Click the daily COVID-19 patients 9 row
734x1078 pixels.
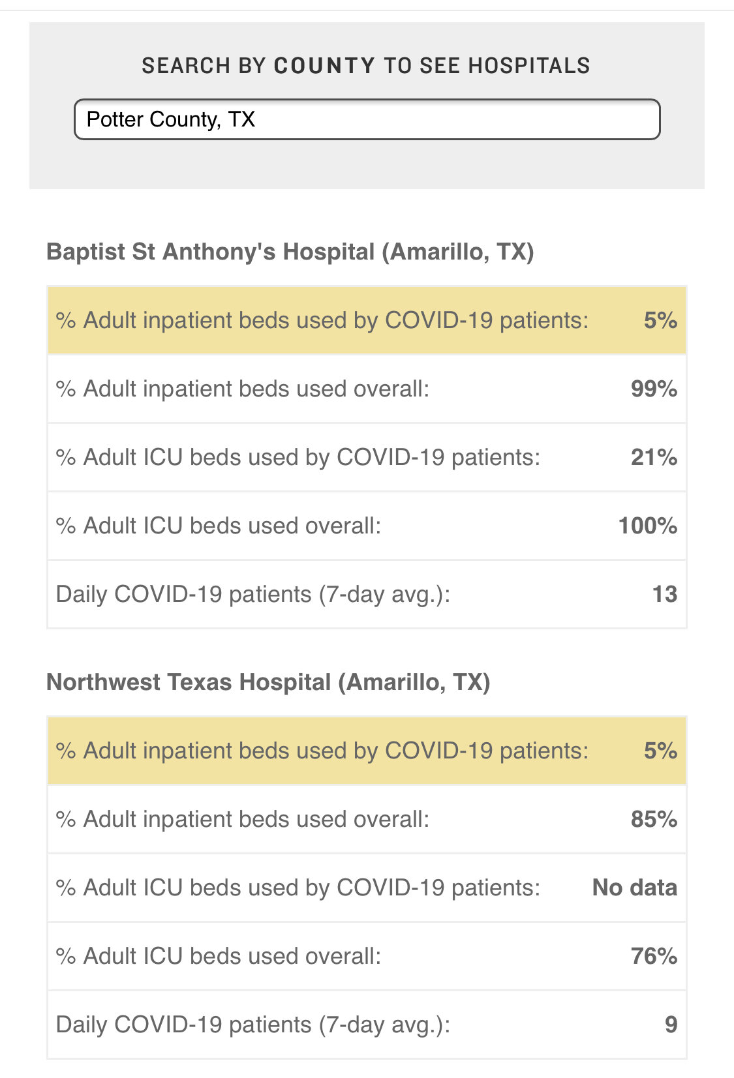click(x=367, y=1025)
